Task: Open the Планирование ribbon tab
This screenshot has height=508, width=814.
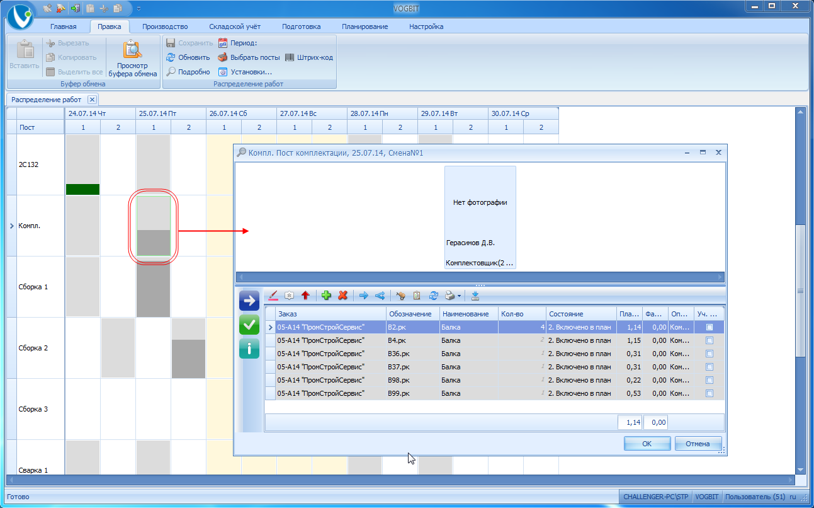Action: [x=365, y=26]
